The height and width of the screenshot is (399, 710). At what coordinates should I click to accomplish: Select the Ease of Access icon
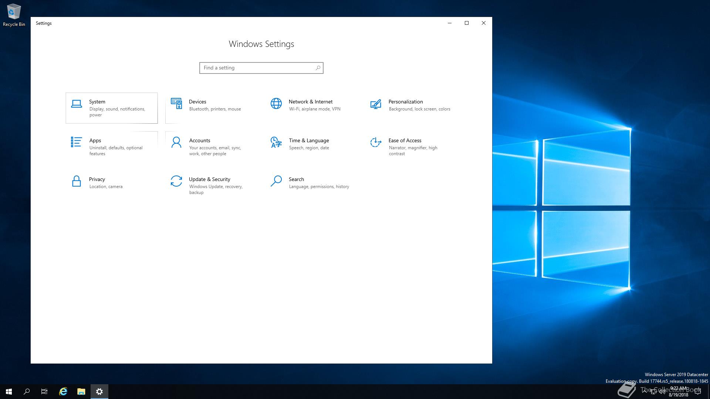point(376,142)
